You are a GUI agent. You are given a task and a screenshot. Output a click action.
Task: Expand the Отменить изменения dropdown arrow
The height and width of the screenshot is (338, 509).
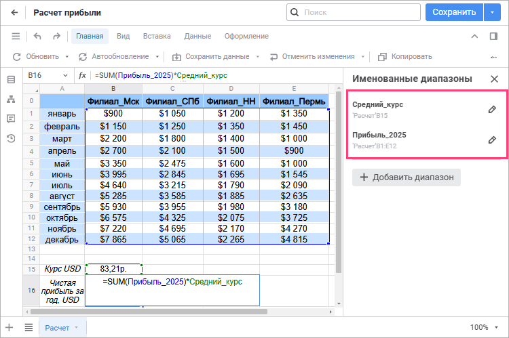click(363, 57)
